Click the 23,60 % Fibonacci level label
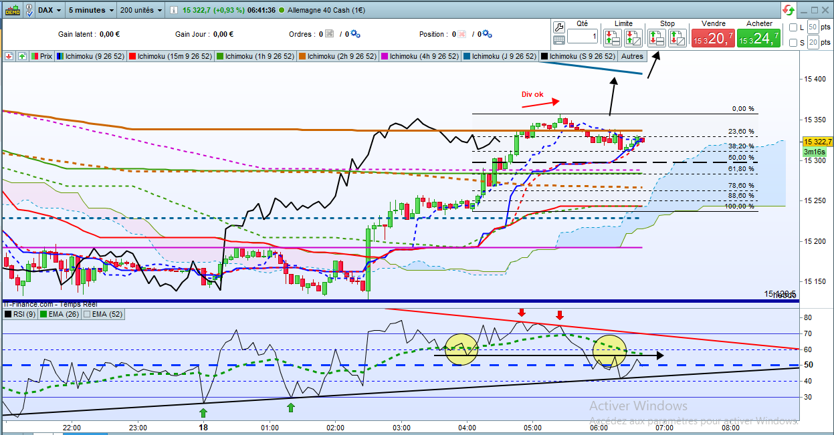Image resolution: width=834 pixels, height=435 pixels. tap(742, 132)
